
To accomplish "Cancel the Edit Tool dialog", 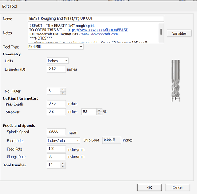I will coord(178,187).
